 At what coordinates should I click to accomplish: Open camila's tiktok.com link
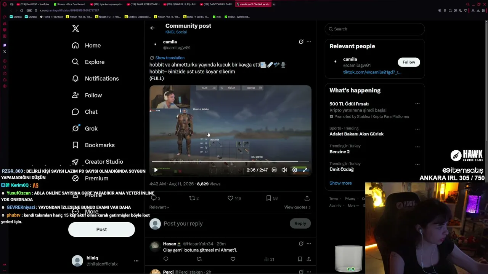click(x=372, y=72)
